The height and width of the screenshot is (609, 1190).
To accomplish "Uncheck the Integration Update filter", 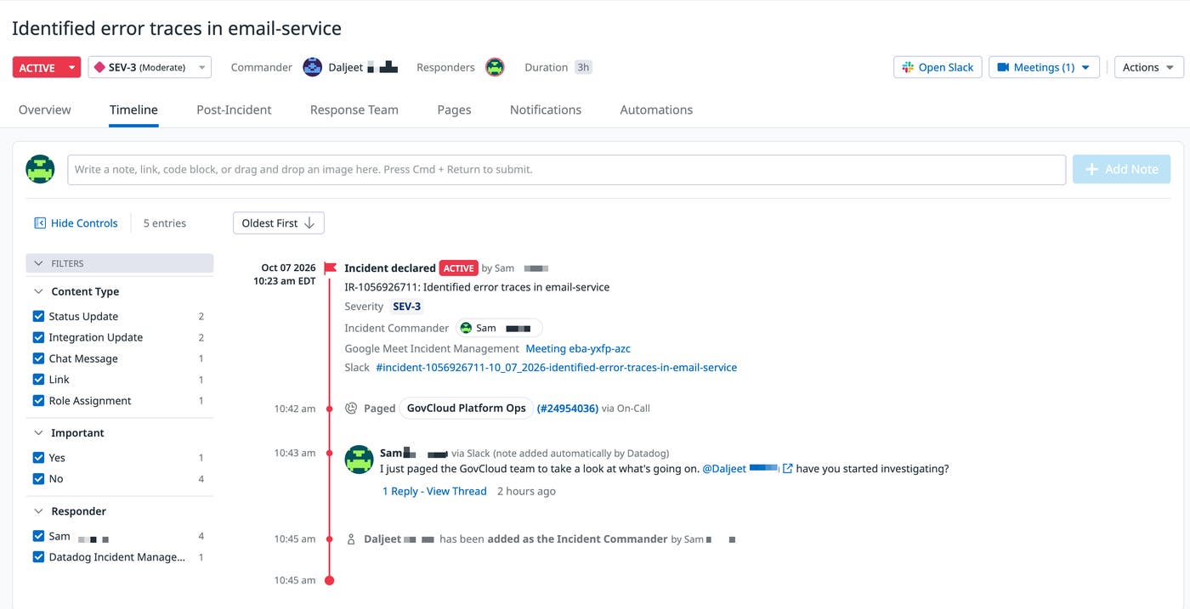I will click(x=38, y=337).
